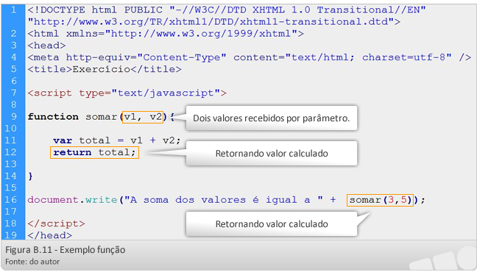Click line number 5 in the gutter
The width and height of the screenshot is (477, 272).
point(14,69)
